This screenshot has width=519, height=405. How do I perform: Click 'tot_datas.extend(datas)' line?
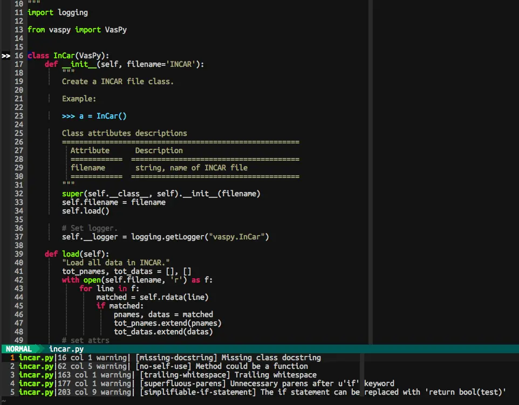point(163,332)
